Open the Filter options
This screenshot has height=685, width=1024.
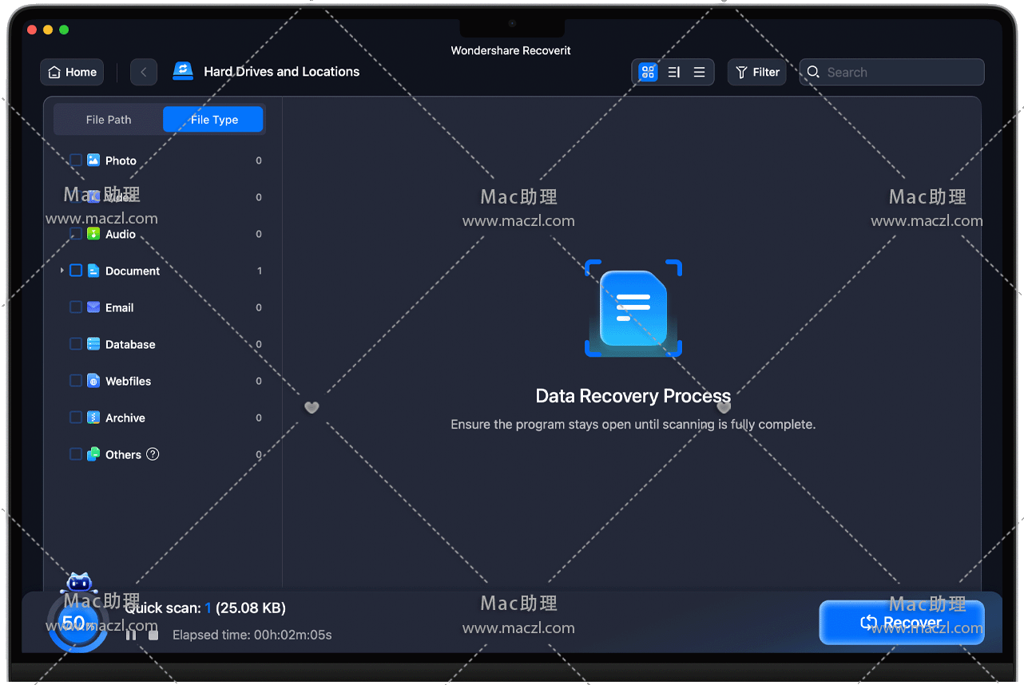tap(756, 72)
